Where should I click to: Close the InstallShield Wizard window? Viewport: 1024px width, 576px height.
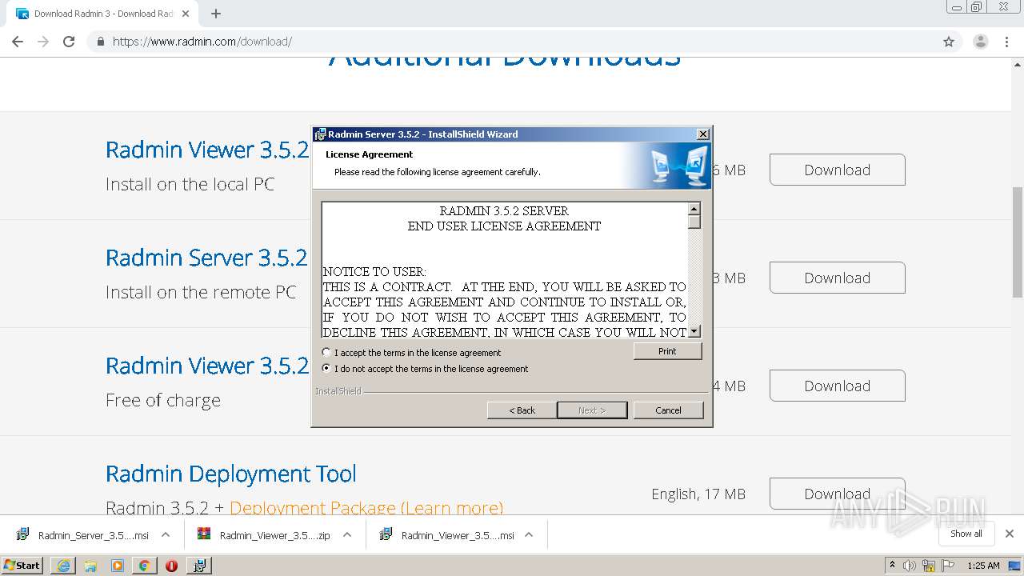[702, 134]
